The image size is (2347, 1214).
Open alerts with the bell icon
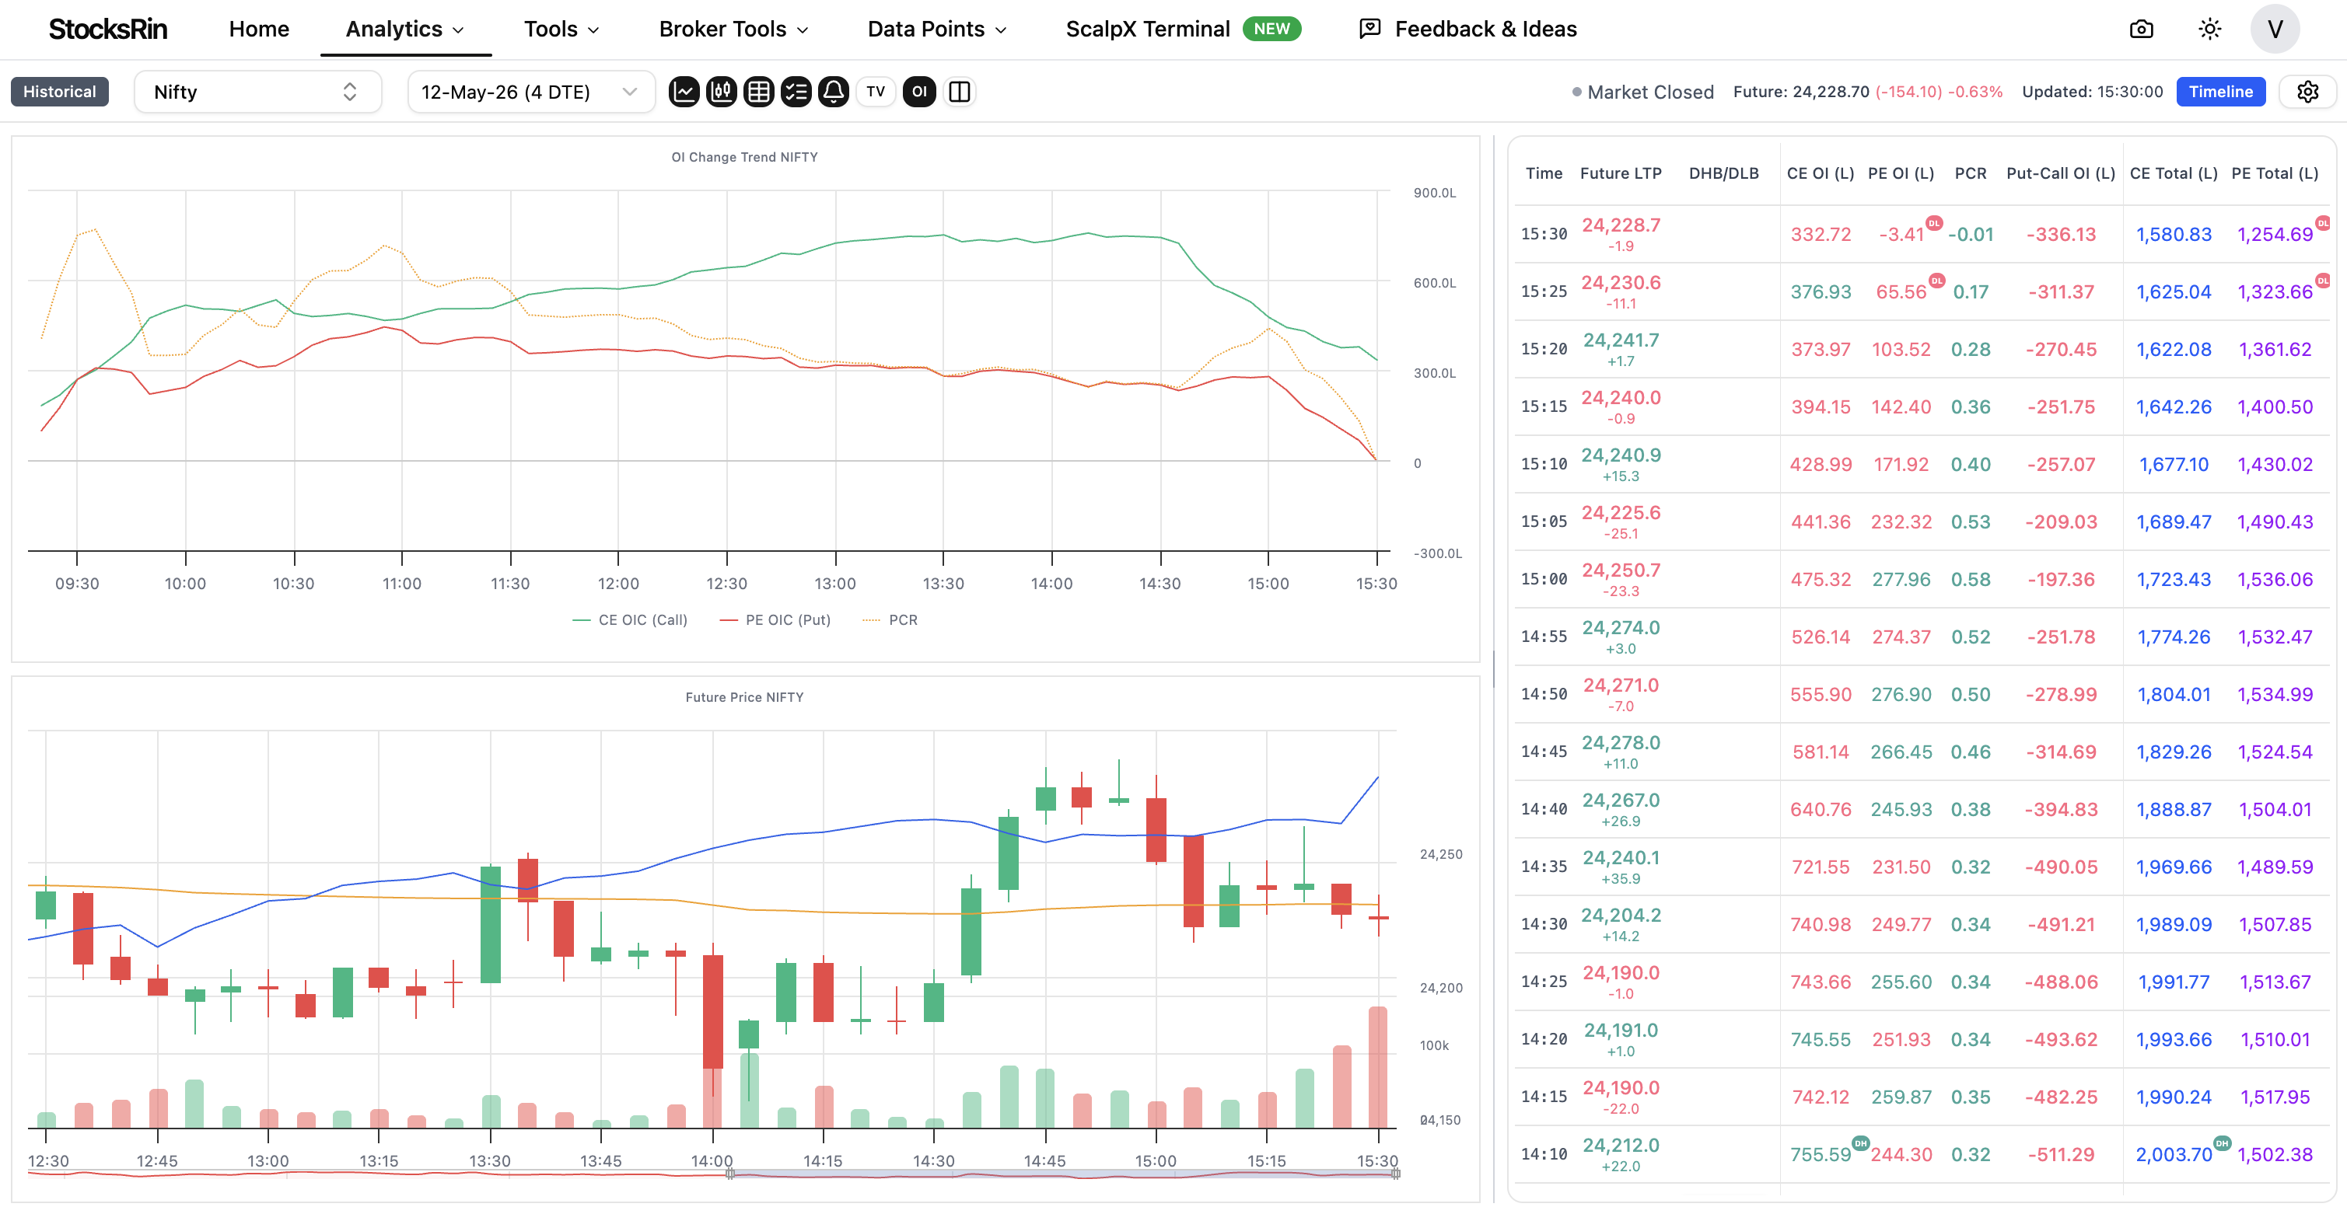tap(834, 92)
